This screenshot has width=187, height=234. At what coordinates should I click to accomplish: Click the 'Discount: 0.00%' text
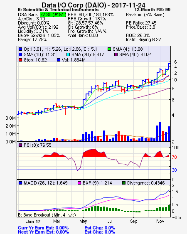point(34,23)
